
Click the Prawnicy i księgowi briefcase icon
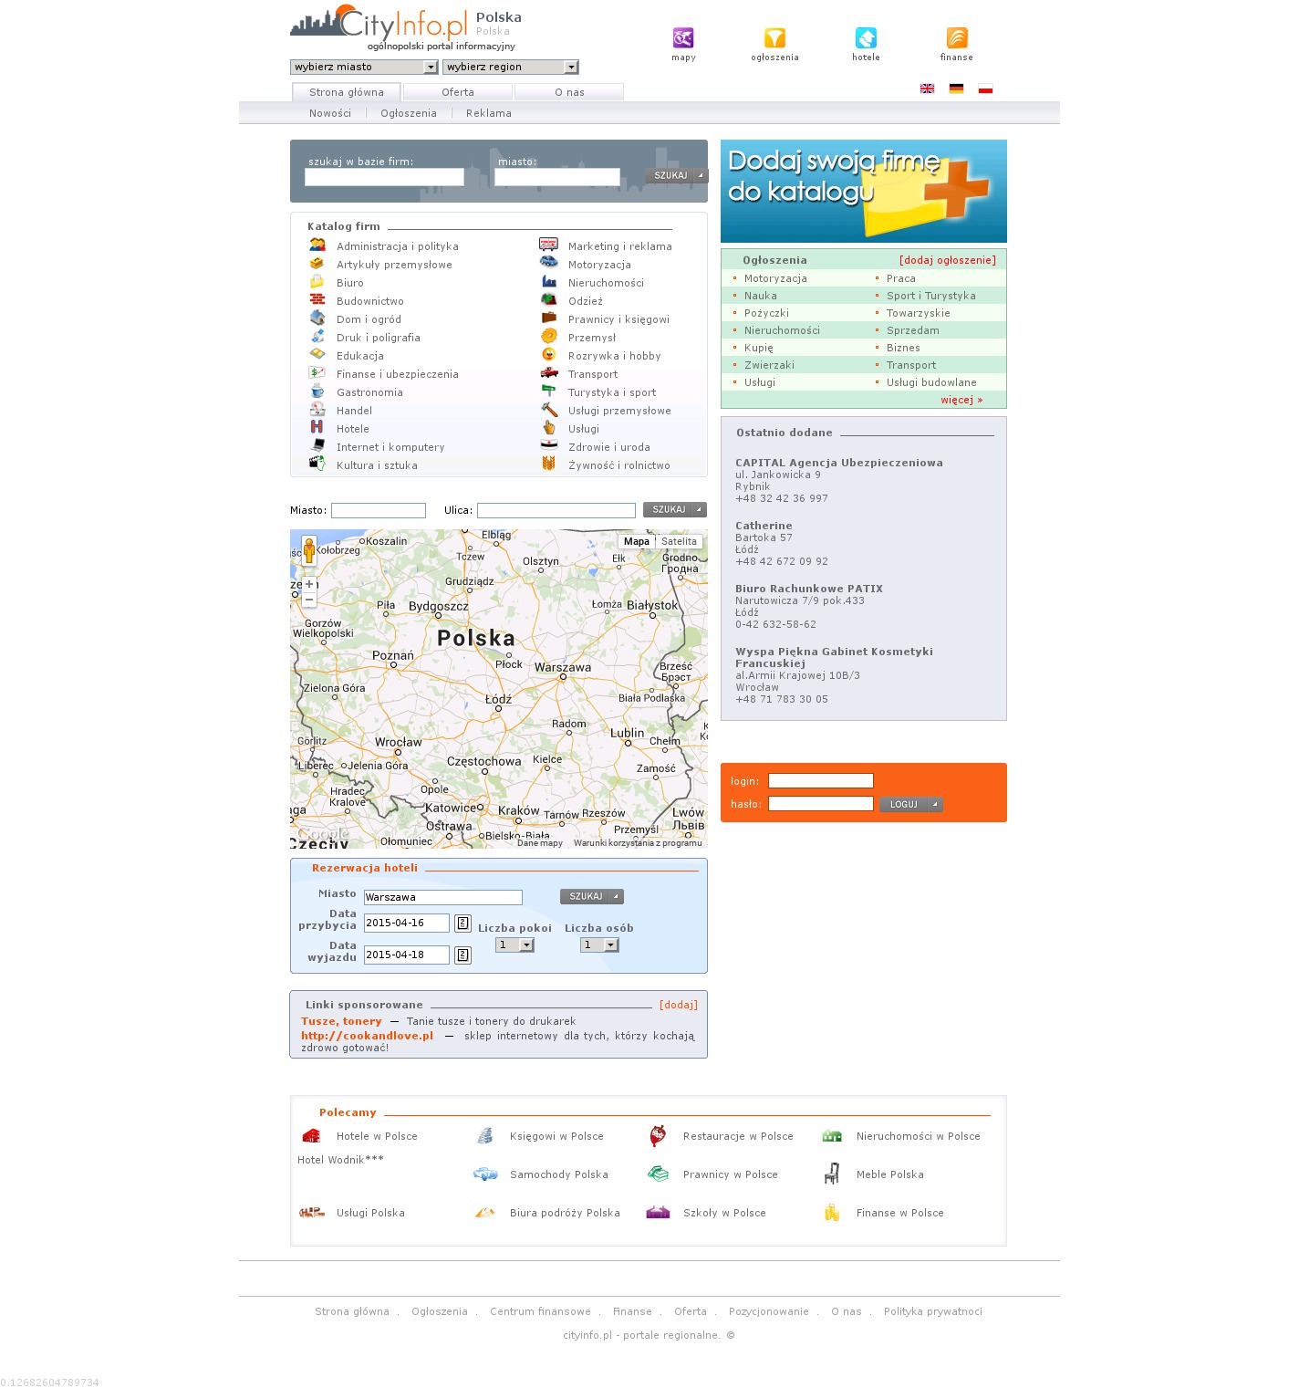[x=548, y=318]
